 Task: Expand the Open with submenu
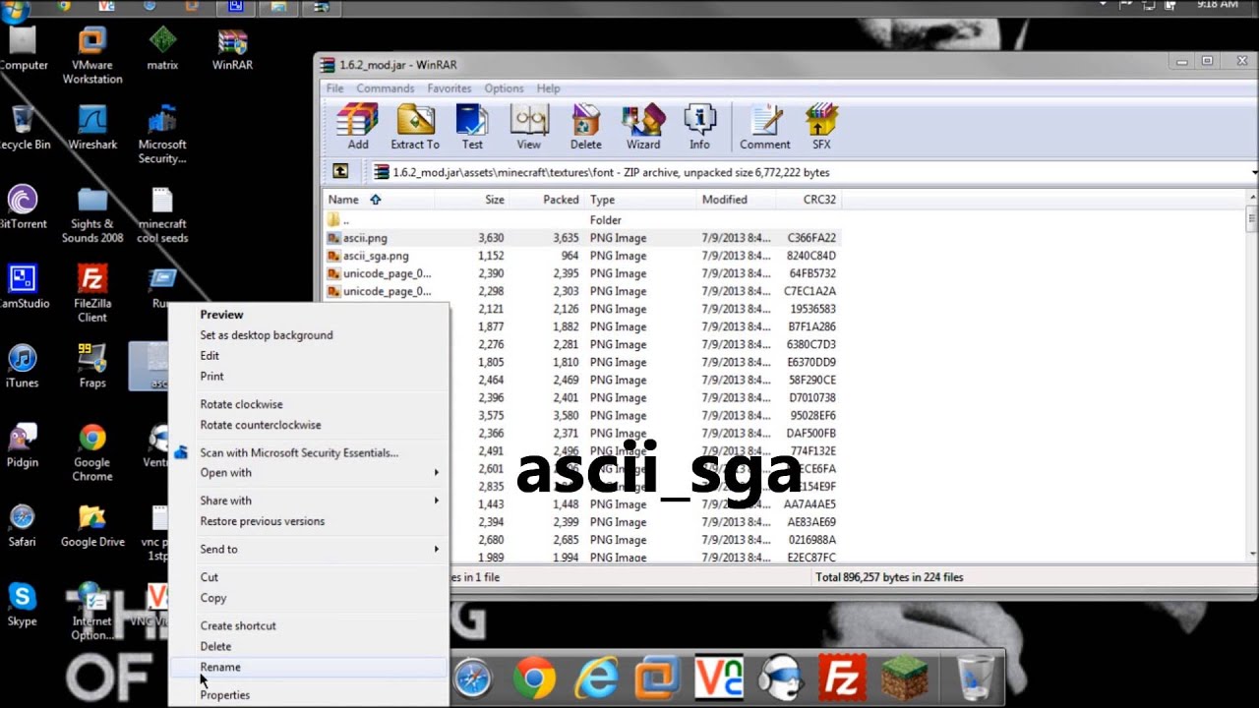309,473
